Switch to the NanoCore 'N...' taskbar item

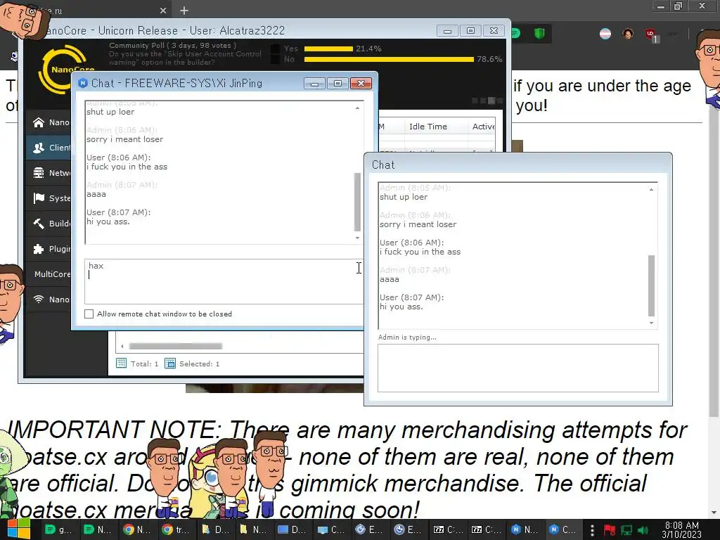click(x=525, y=529)
